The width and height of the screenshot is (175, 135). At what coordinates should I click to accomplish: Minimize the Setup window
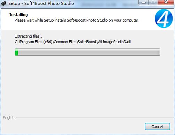(144, 2)
